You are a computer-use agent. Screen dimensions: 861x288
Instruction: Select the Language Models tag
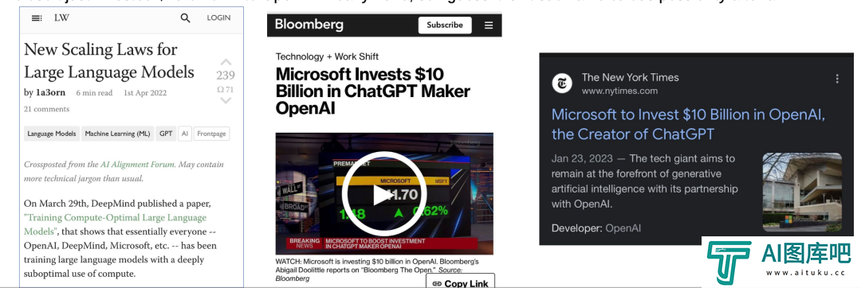pyautogui.click(x=52, y=134)
